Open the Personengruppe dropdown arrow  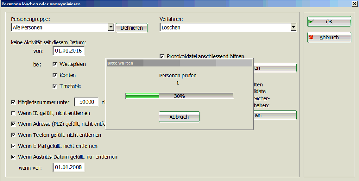pos(111,28)
